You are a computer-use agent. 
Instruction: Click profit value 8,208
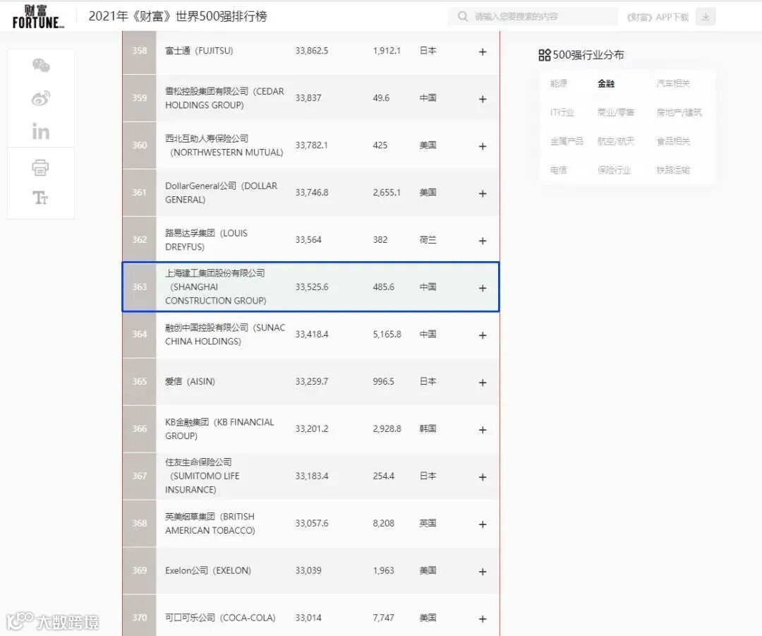(x=383, y=523)
